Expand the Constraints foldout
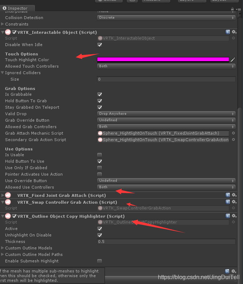This screenshot has height=284, width=243. [3, 24]
